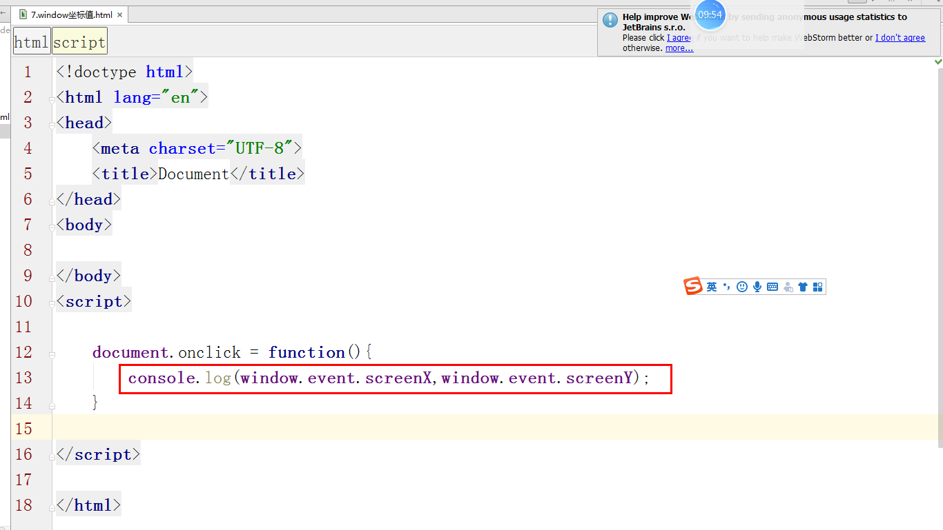This screenshot has height=530, width=943.
Task: Start Sogou voice input microphone
Action: click(757, 287)
